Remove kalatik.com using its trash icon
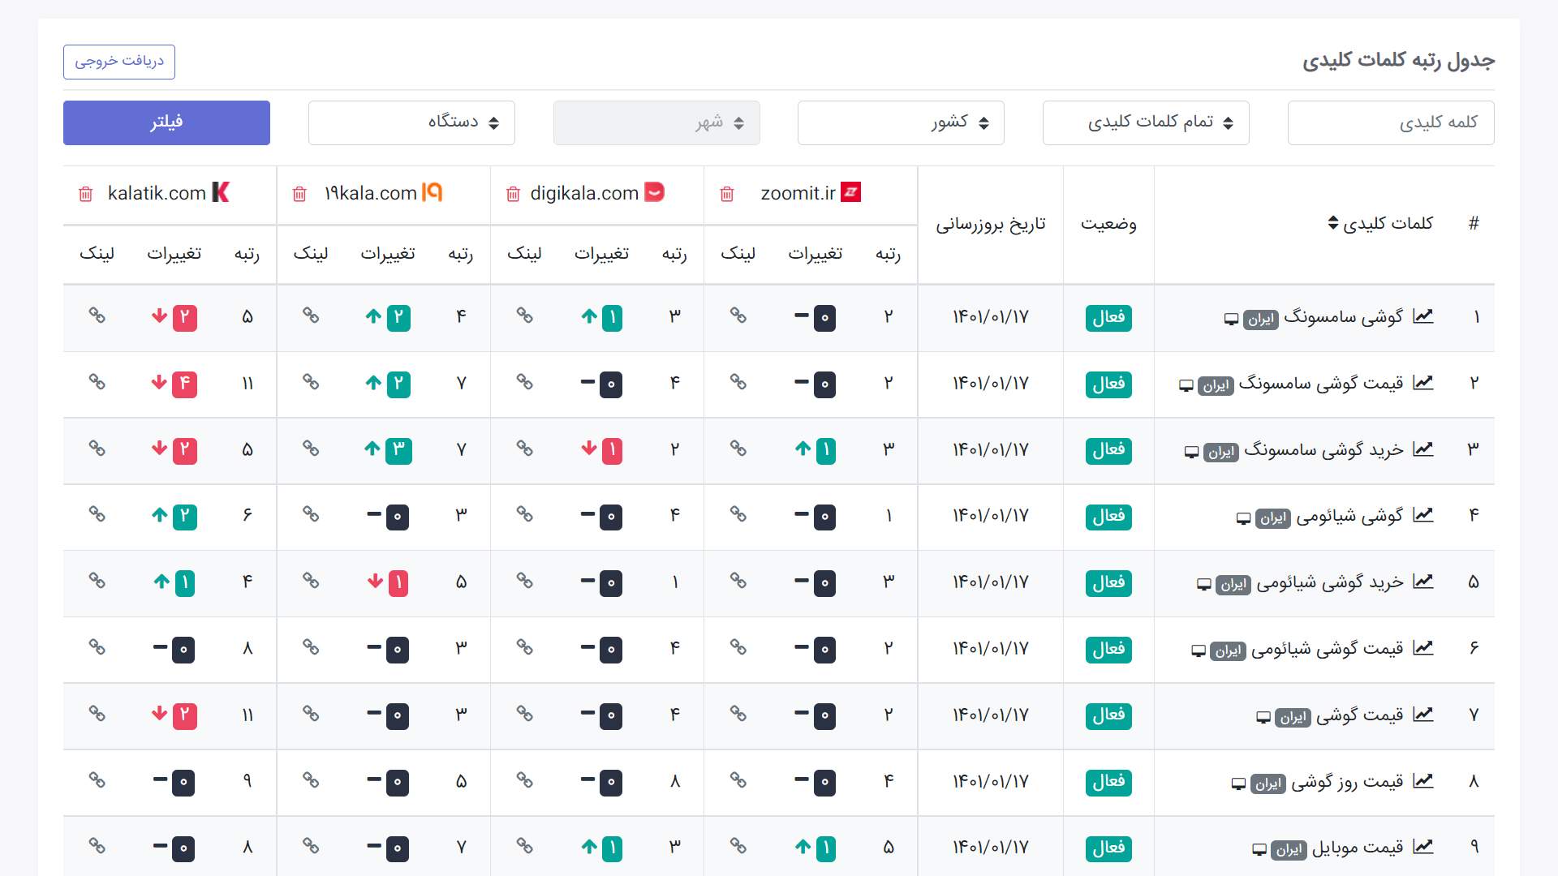Screen dimensions: 1558x876 point(85,194)
